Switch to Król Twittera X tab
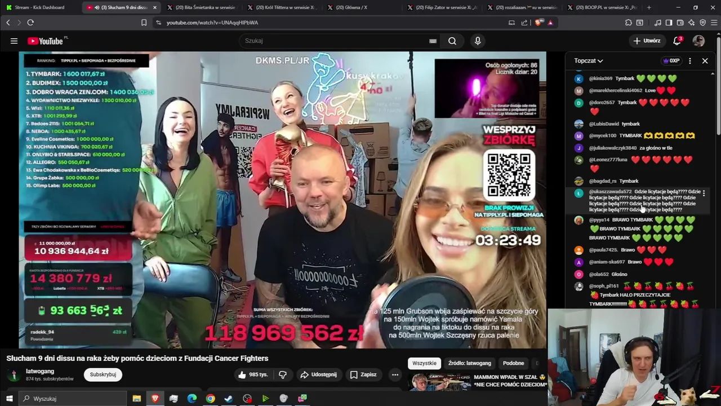The image size is (721, 406). (284, 7)
